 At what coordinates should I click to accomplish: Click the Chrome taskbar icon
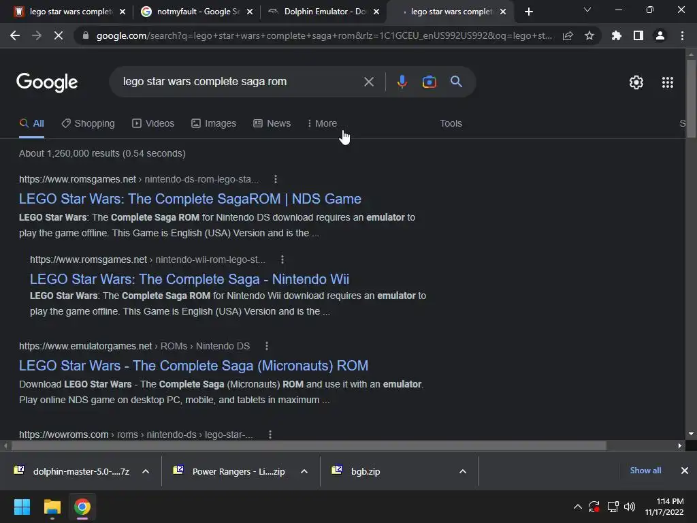pos(82,507)
